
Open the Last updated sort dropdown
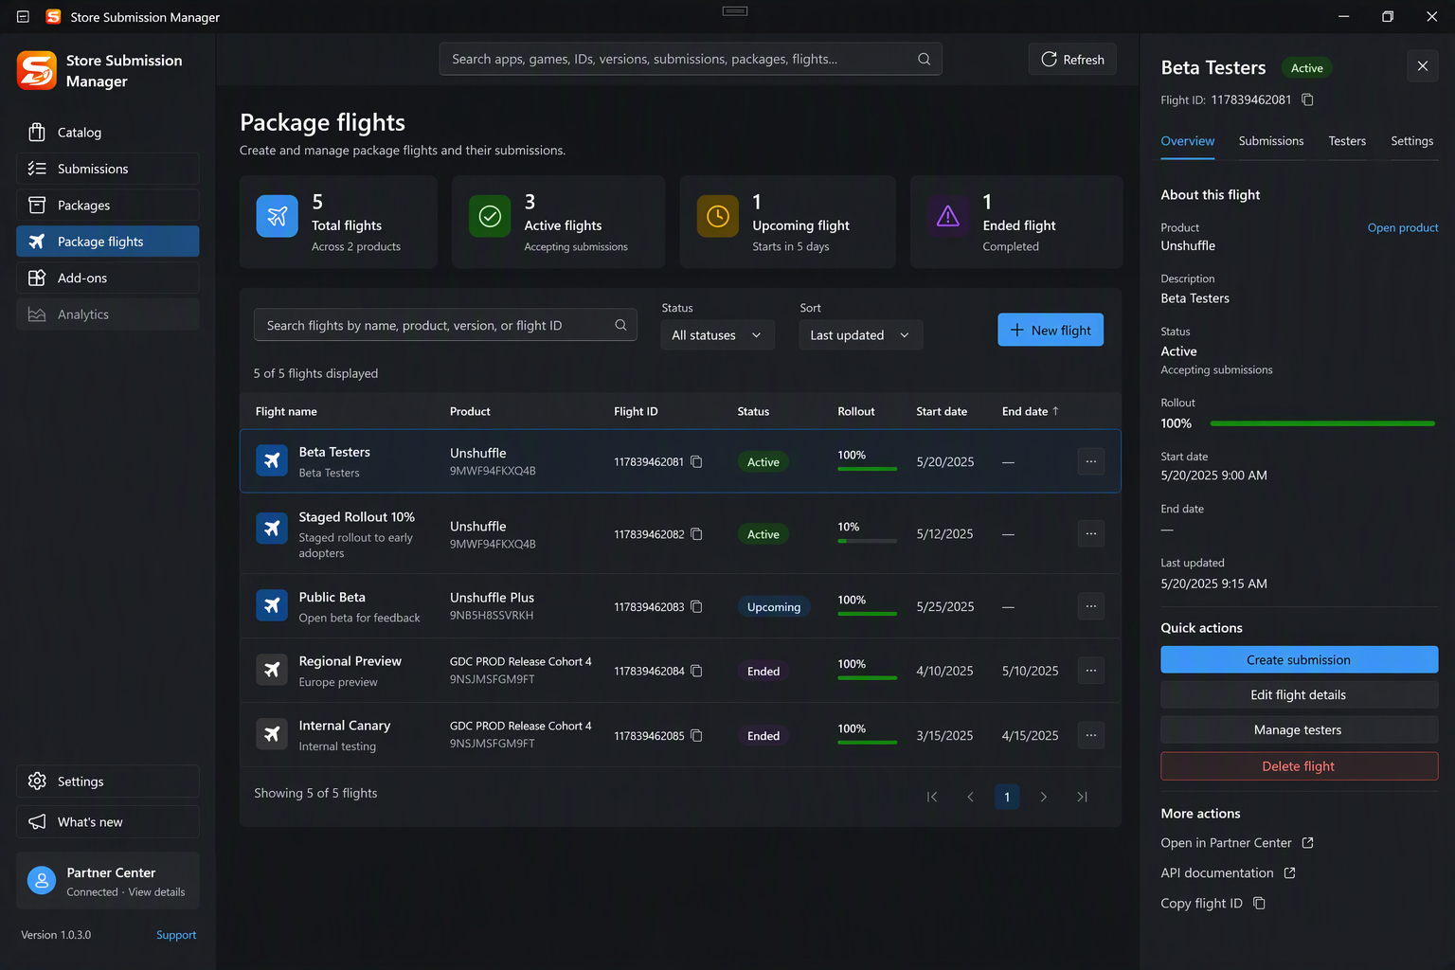860,335
